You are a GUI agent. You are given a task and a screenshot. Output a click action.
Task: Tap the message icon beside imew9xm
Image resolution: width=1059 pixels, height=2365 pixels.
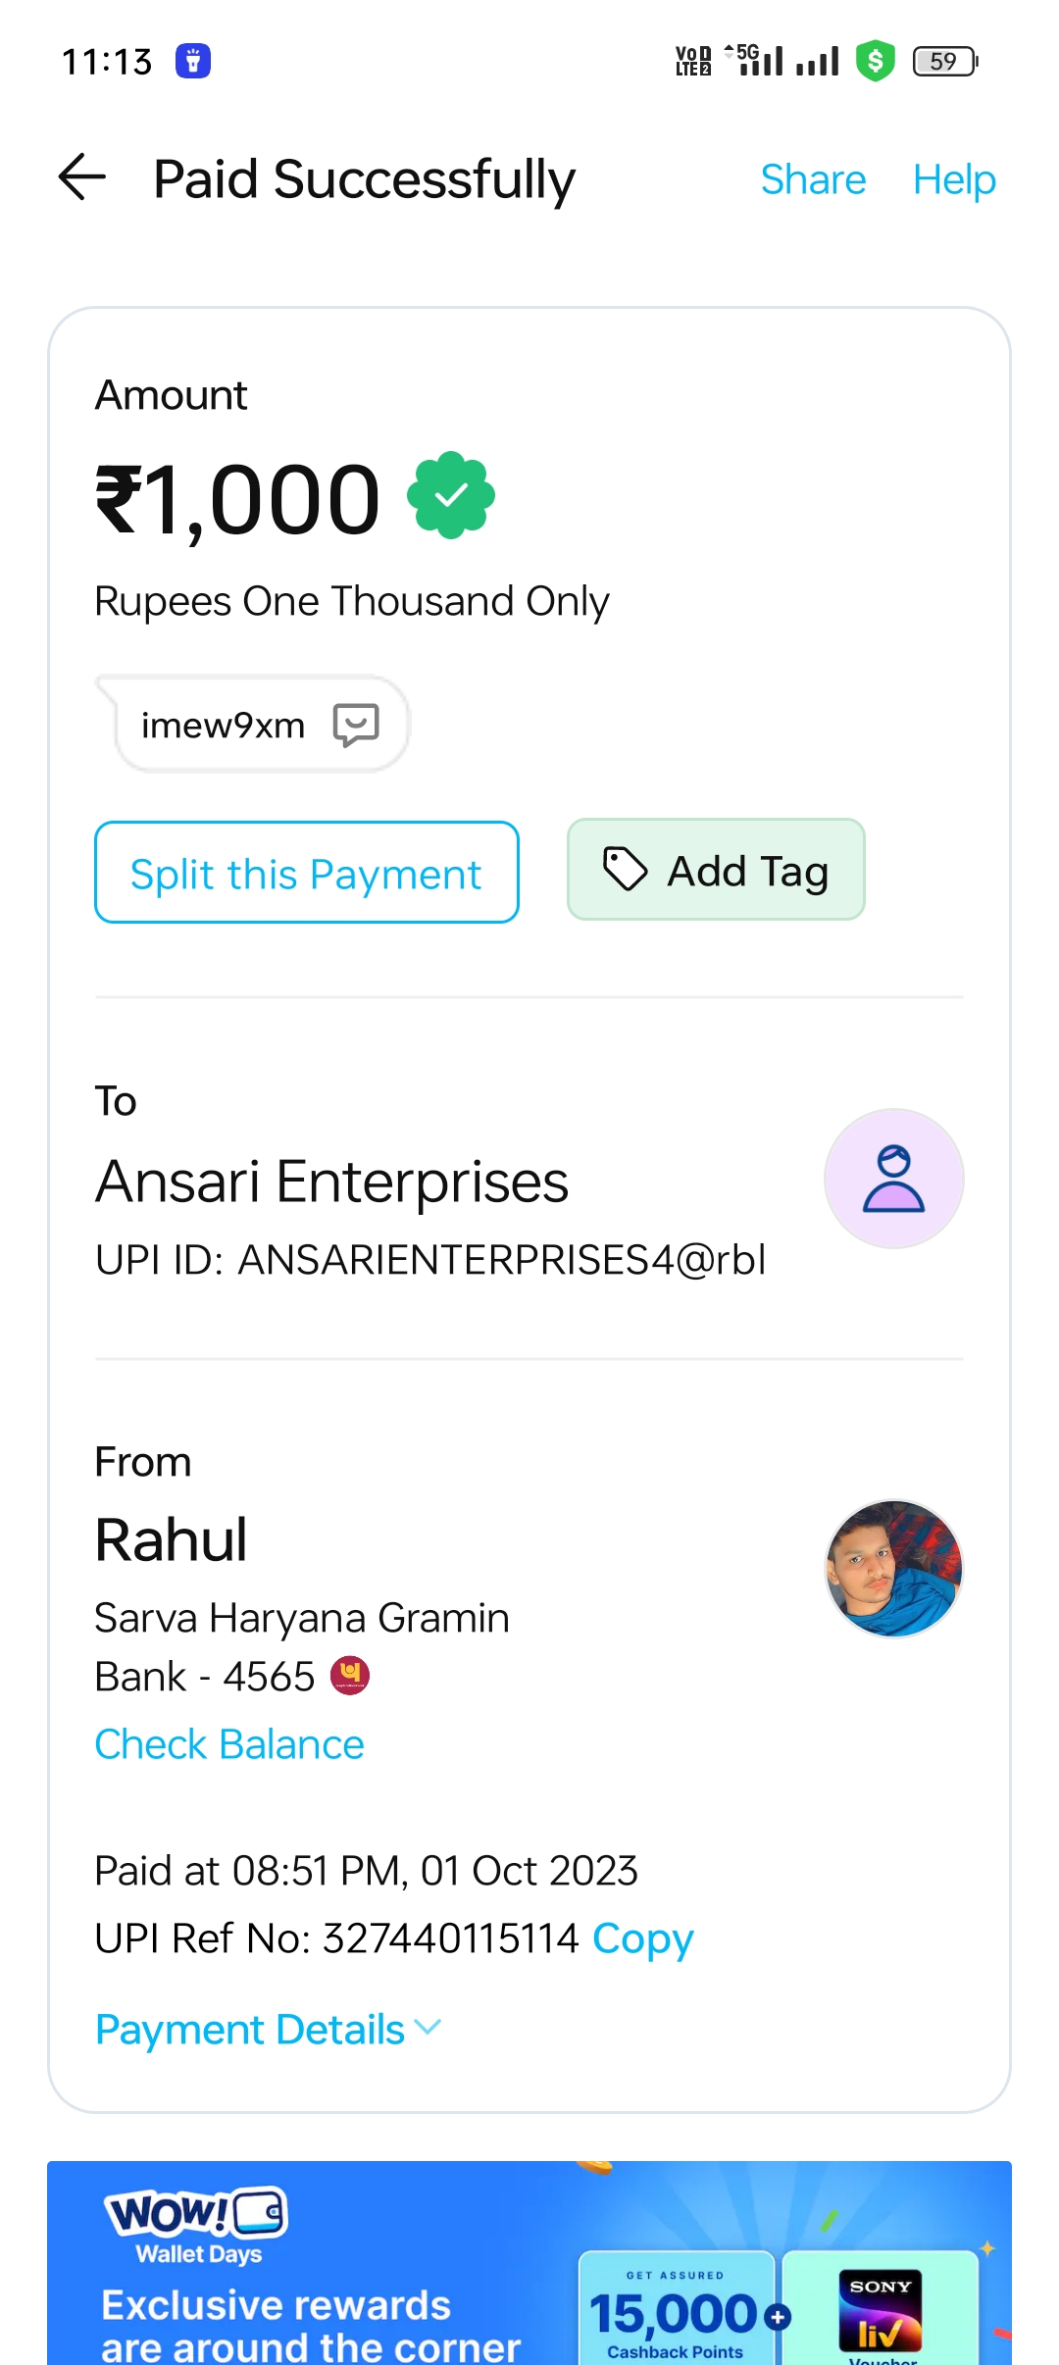[x=356, y=725]
